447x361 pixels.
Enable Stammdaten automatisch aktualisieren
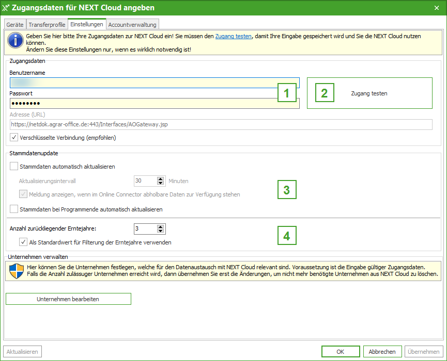(14, 167)
